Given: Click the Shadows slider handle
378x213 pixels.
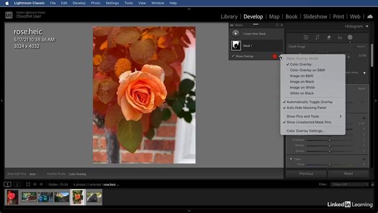Looking at the screenshot, I should click(330, 140).
